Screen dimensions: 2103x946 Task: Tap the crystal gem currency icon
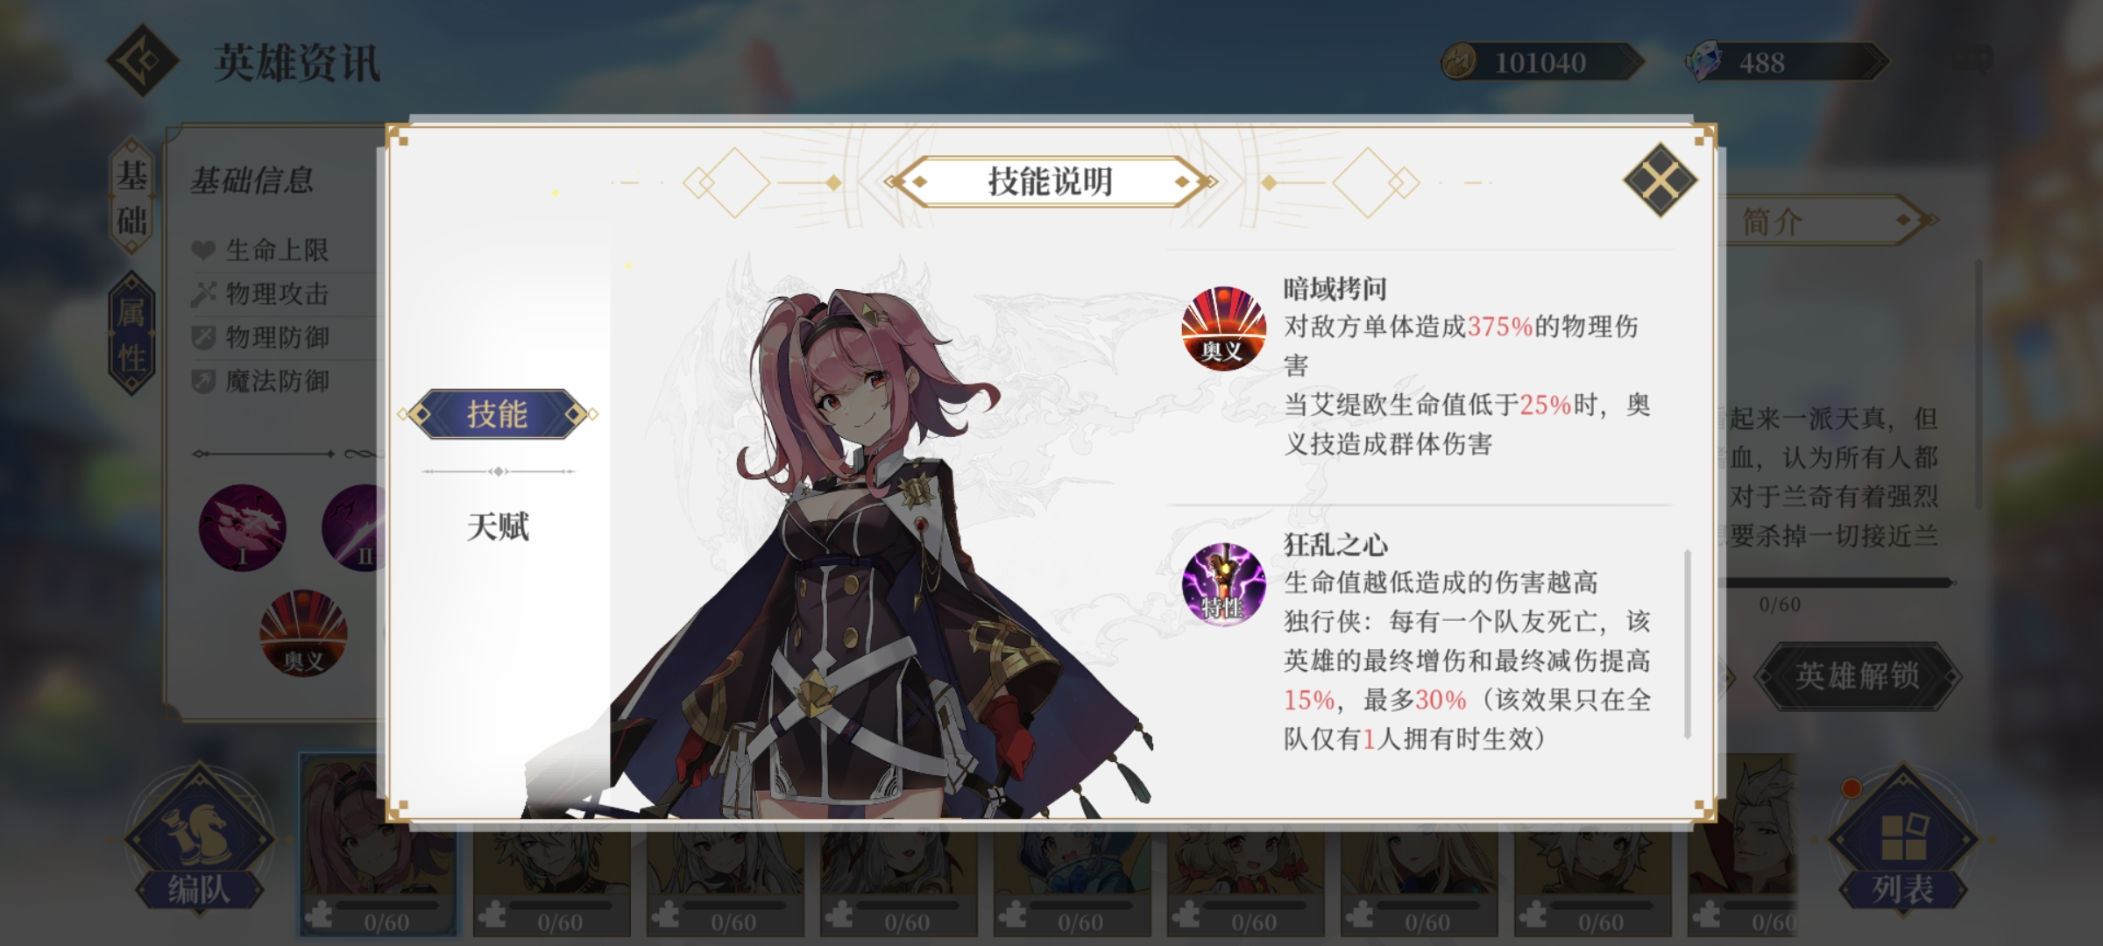coord(1703,62)
